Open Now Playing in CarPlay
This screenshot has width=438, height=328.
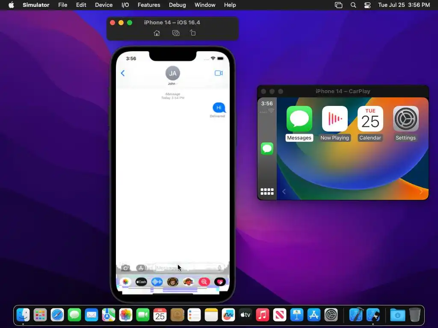coord(334,119)
